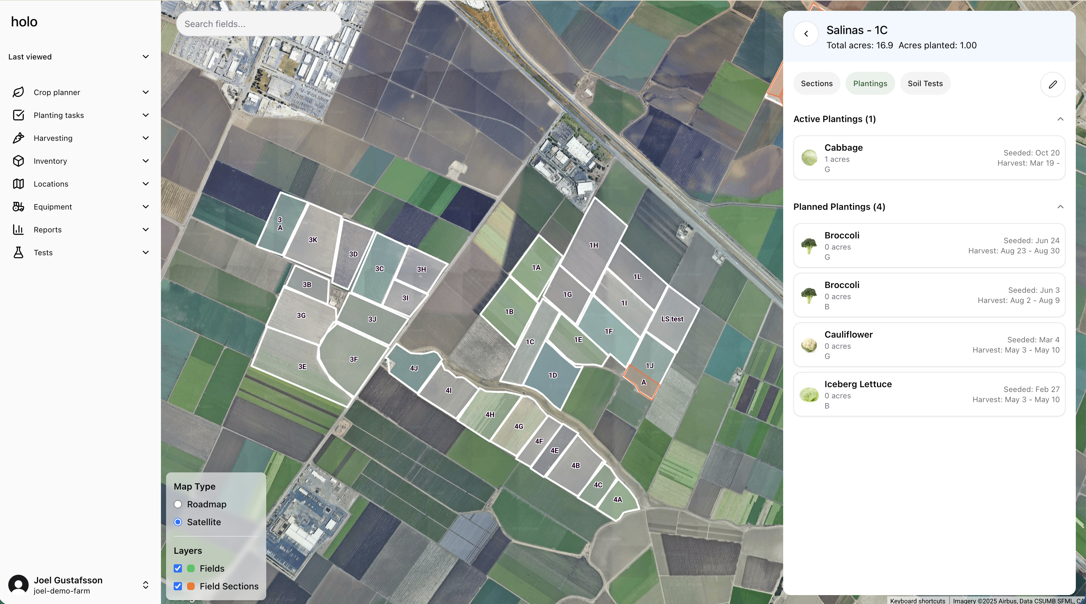Image resolution: width=1086 pixels, height=604 pixels.
Task: Click the Planting tasks checkbox icon
Action: 18,115
